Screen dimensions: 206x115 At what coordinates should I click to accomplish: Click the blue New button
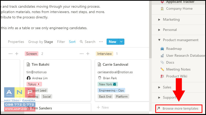[113, 42]
